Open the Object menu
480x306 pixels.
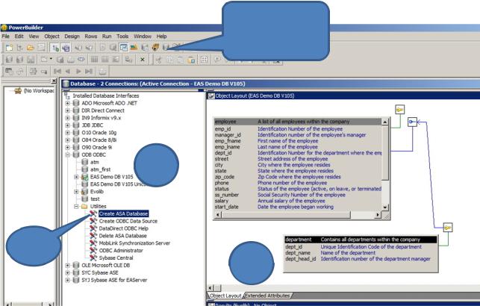pos(52,36)
